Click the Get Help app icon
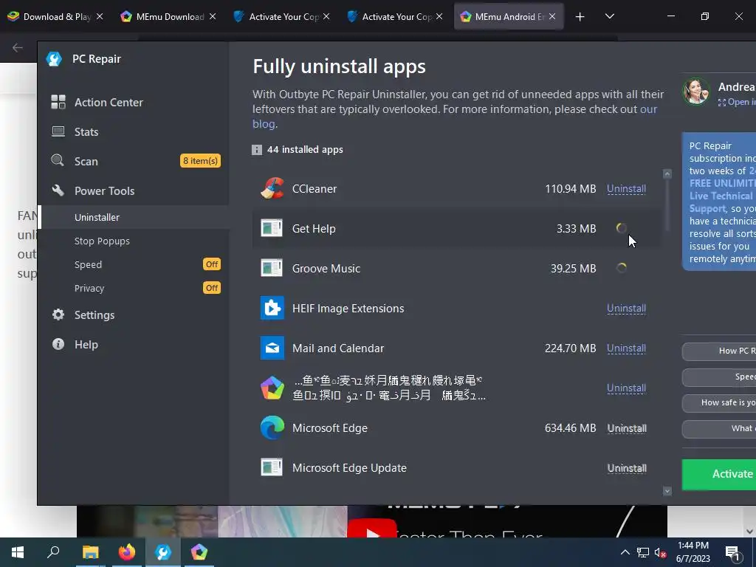Viewport: 756px width, 567px height. pos(272,228)
